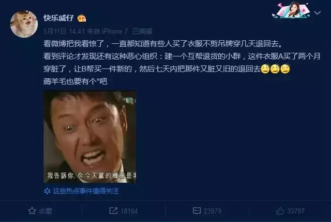The width and height of the screenshot is (331, 222).
Task: Click the comment bubble icon
Action: tap(197, 211)
